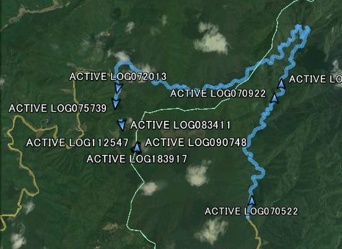This screenshot has width=342, height=249.
Task: Select the ACTIVE LOG075739 label text
Action: tap(58, 108)
